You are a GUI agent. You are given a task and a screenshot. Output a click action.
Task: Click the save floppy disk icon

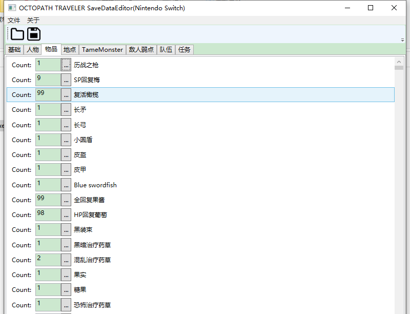(x=34, y=34)
